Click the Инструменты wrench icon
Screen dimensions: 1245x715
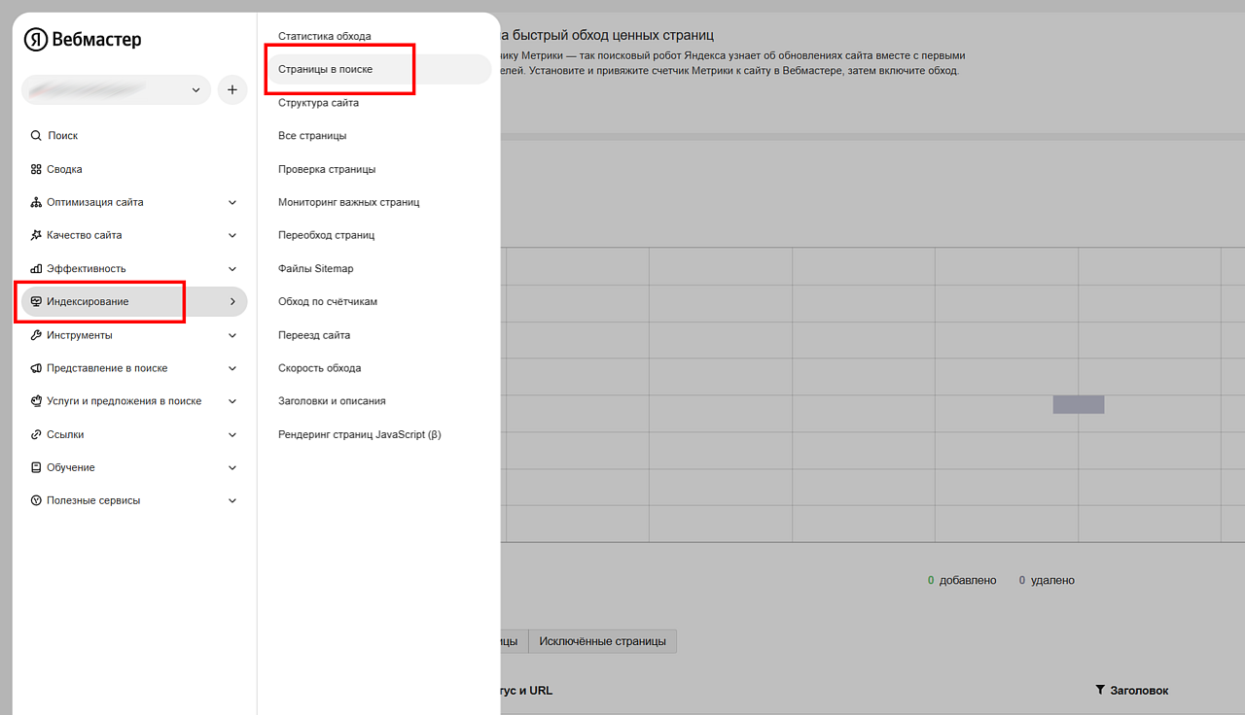pos(36,335)
